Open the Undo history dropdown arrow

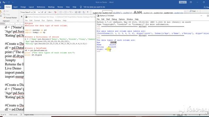6,2
